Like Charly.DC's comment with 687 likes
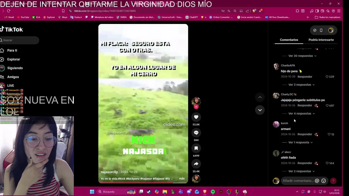 tap(327, 106)
